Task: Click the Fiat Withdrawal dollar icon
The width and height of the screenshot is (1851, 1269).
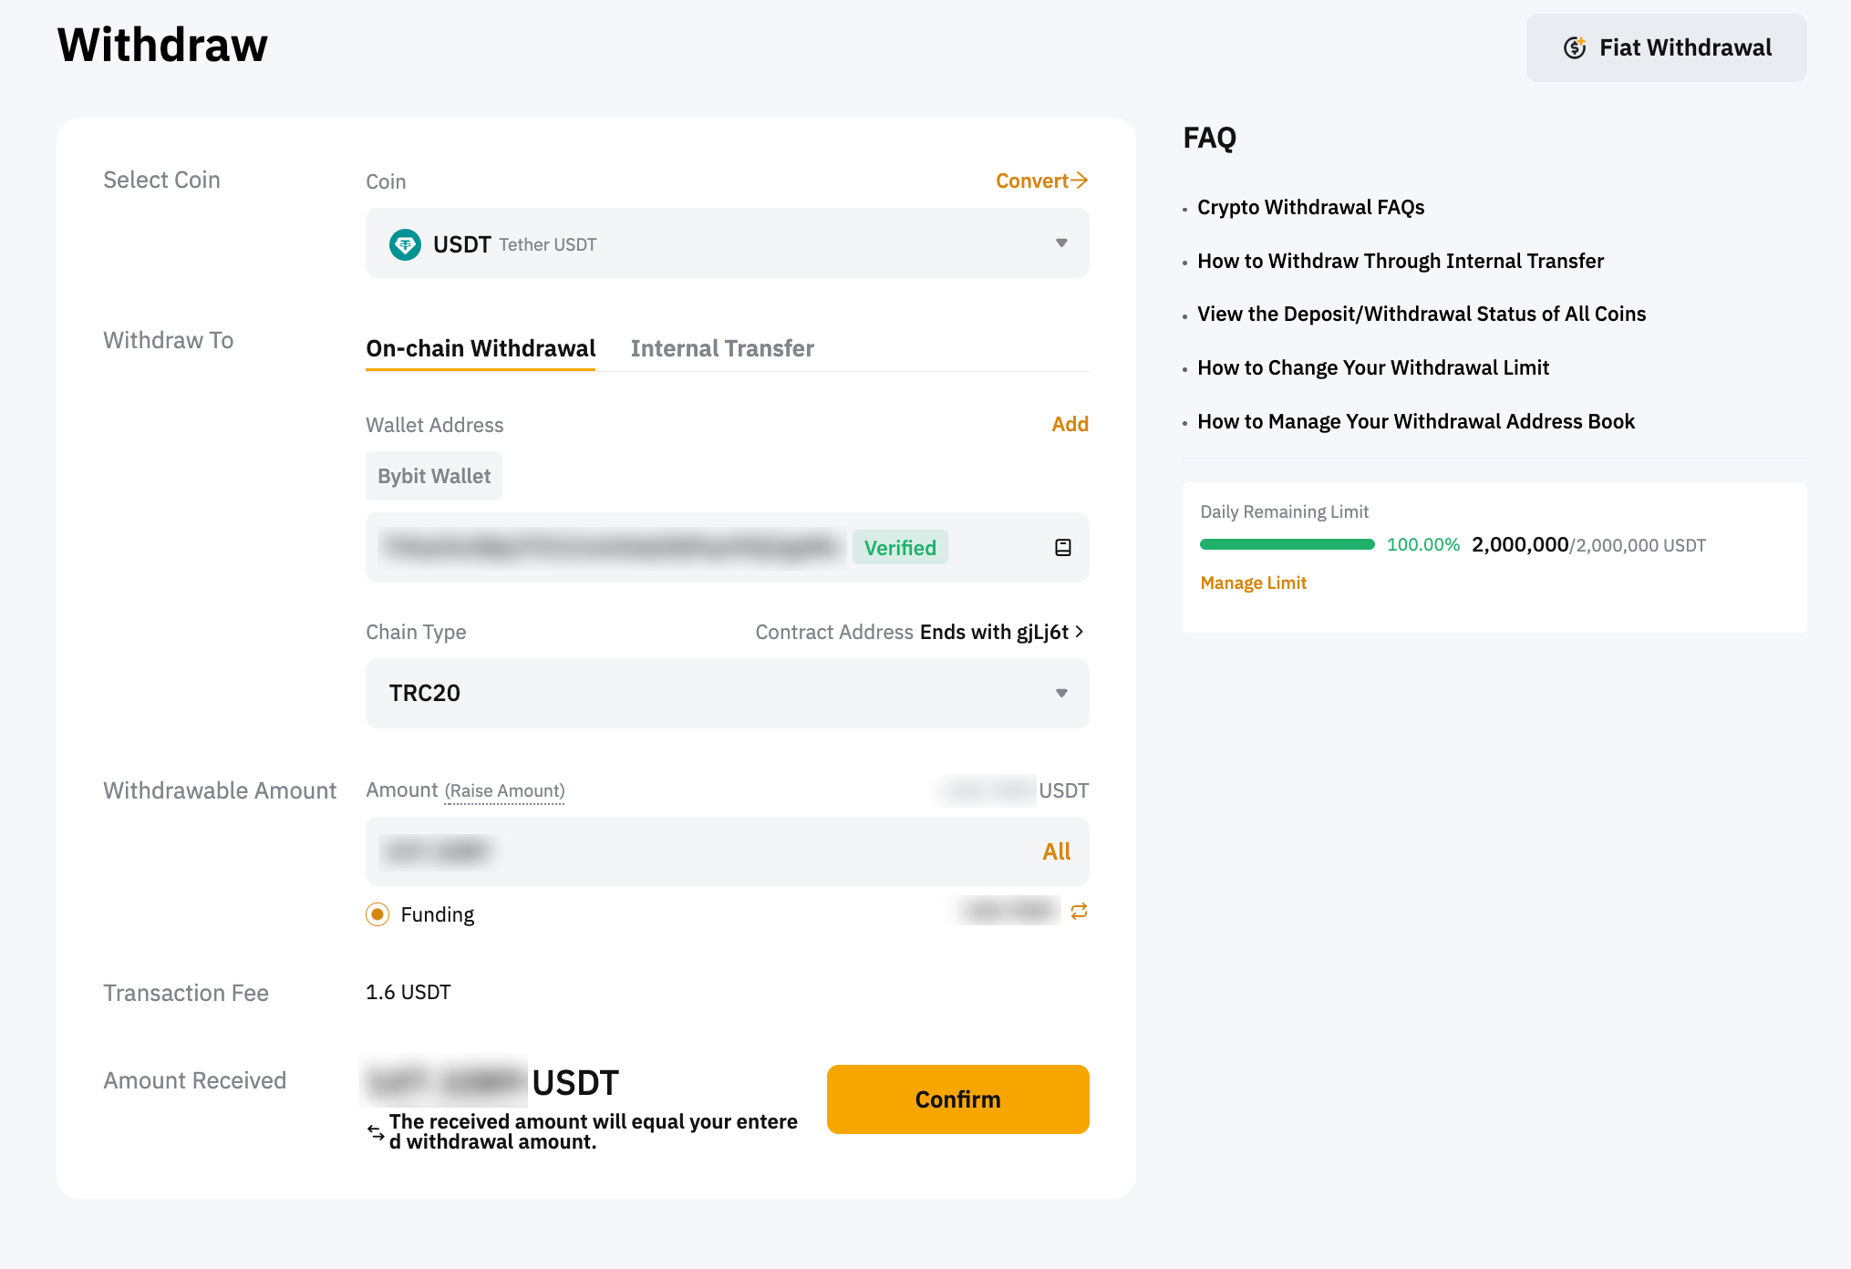Action: (1575, 48)
